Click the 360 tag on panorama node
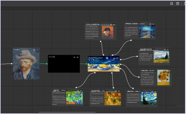Image resolution: width=186 pixels, height=114 pixels. (114, 58)
